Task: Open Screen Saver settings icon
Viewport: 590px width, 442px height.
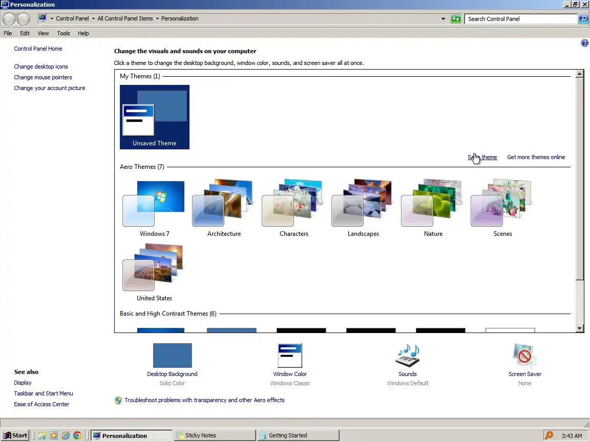Action: point(524,355)
